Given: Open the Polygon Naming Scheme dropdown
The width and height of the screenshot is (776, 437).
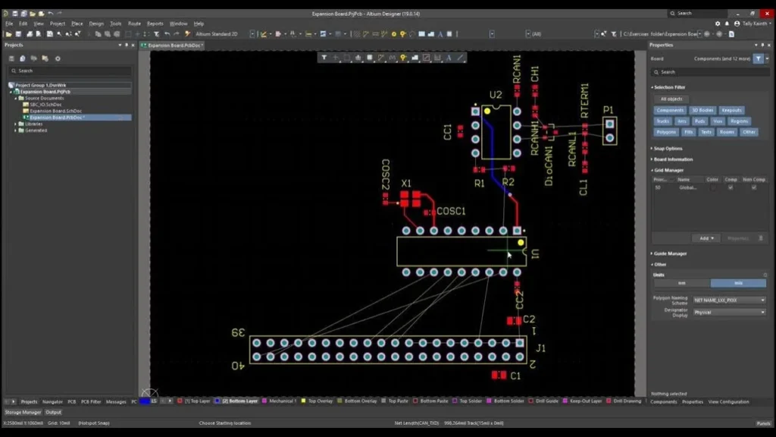Looking at the screenshot, I should coord(729,300).
